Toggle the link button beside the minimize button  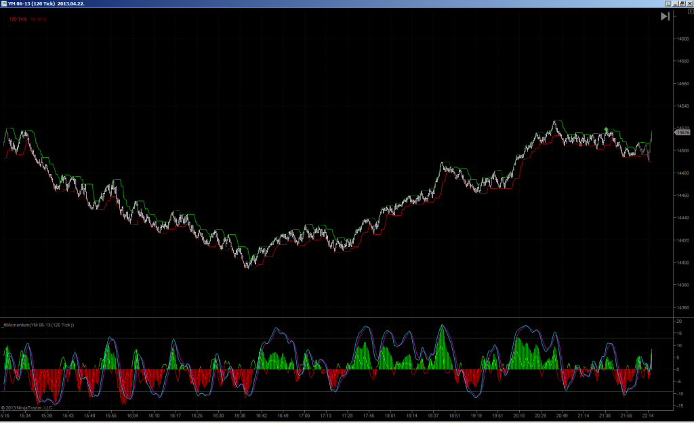point(668,3)
